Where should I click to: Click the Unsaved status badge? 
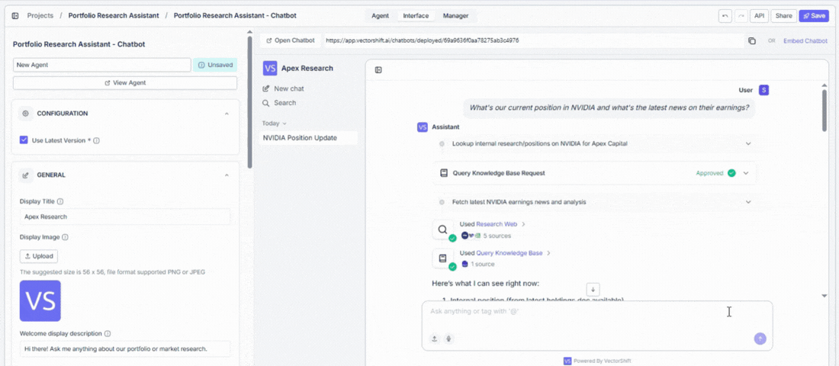215,65
